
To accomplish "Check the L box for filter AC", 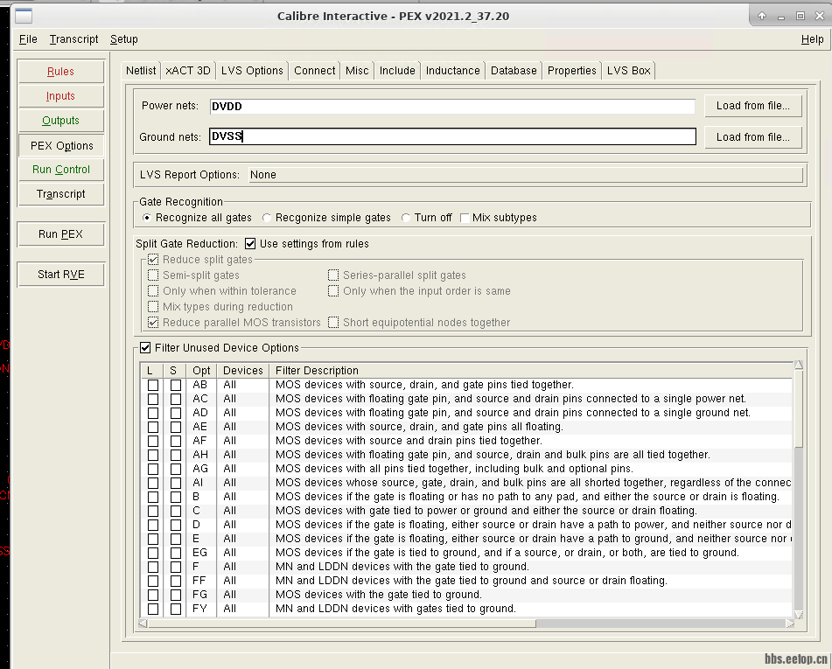I will (x=153, y=399).
